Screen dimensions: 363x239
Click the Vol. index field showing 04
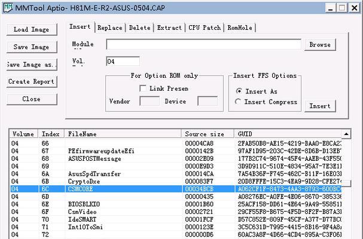123,62
